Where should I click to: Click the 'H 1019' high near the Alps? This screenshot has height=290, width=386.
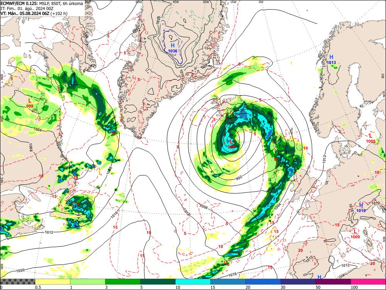[x=361, y=208]
